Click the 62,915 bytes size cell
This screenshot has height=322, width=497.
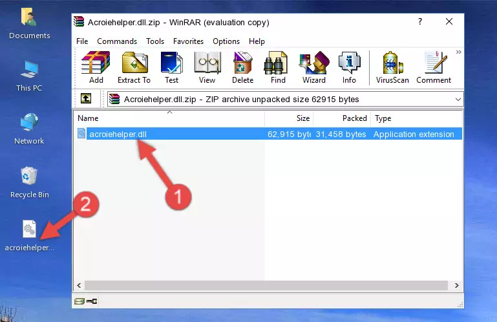[x=289, y=134]
